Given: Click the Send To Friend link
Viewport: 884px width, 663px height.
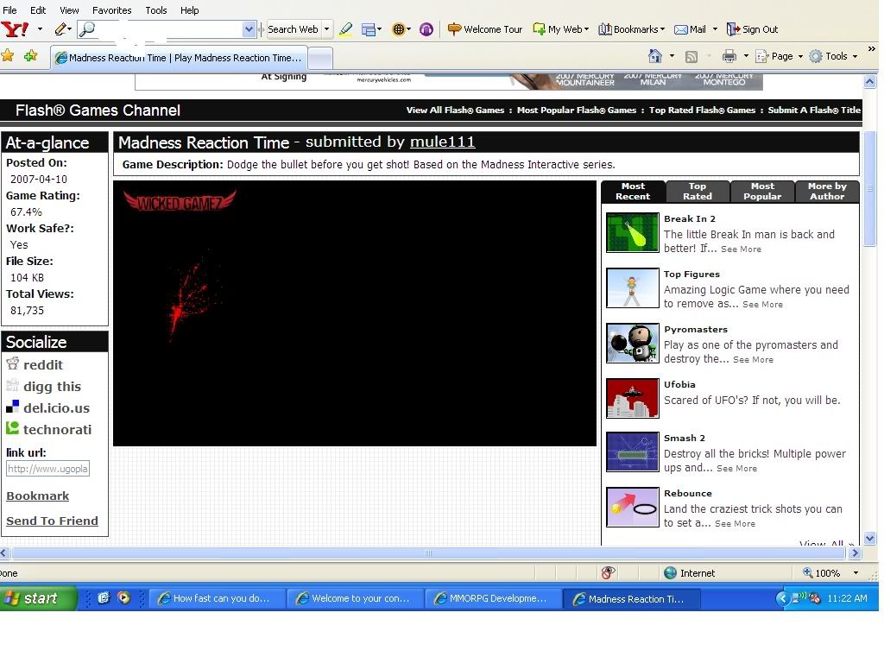Looking at the screenshot, I should 52,521.
